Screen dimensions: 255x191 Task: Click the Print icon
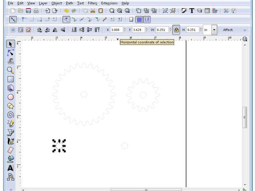point(36,11)
